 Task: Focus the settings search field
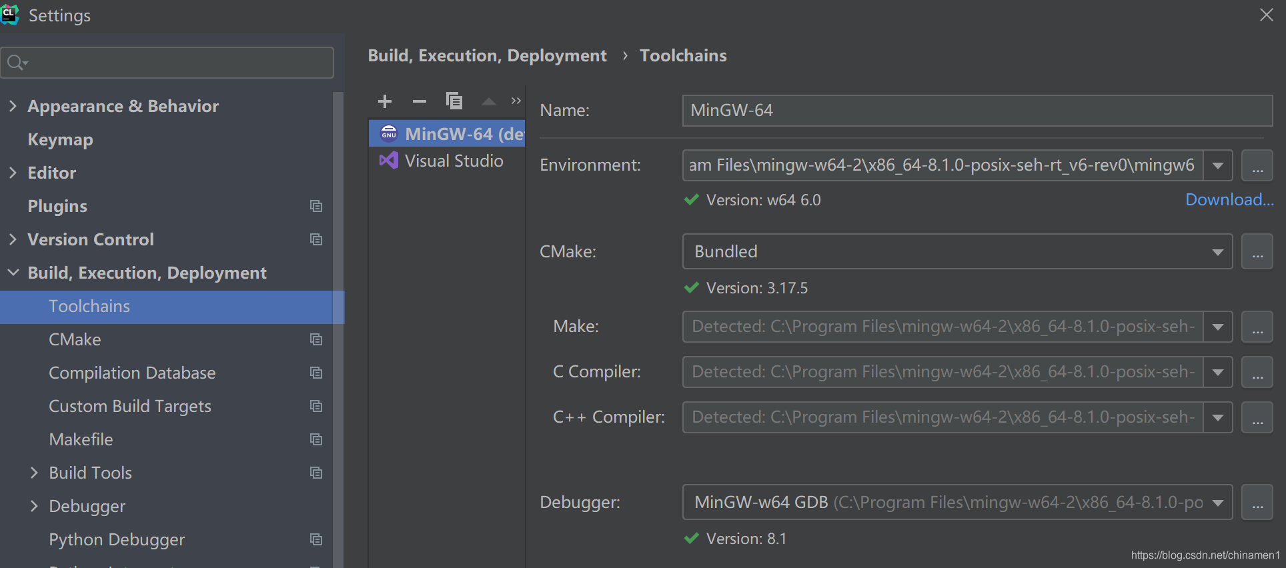coord(167,63)
